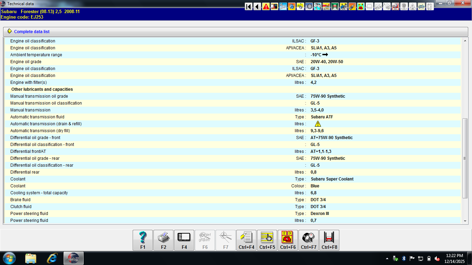Click the Bluetooth tray icon
472x265 pixels.
404,258
